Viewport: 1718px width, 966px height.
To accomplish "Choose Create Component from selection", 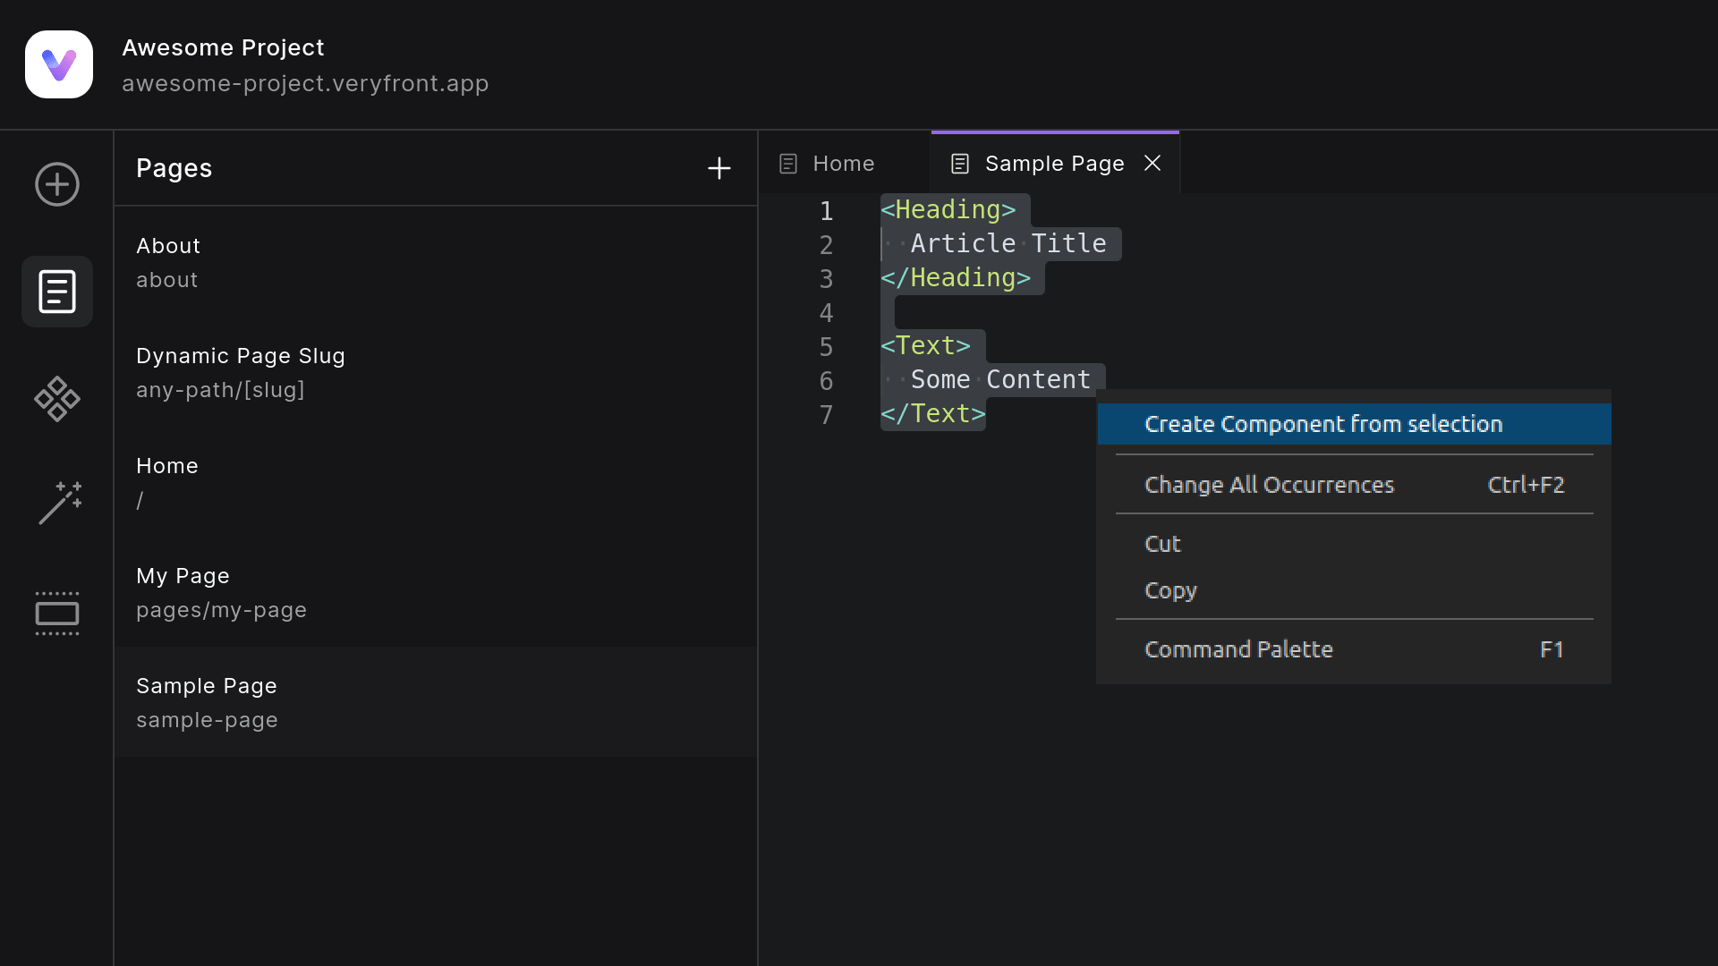I will (x=1324, y=424).
